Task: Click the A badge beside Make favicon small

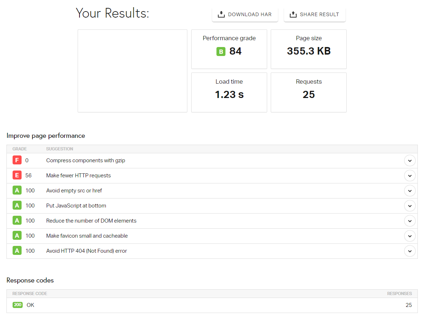Action: pyautogui.click(x=17, y=235)
